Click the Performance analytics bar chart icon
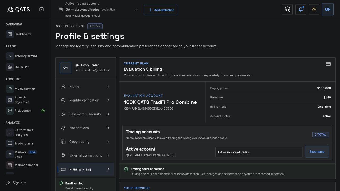 (10, 132)
